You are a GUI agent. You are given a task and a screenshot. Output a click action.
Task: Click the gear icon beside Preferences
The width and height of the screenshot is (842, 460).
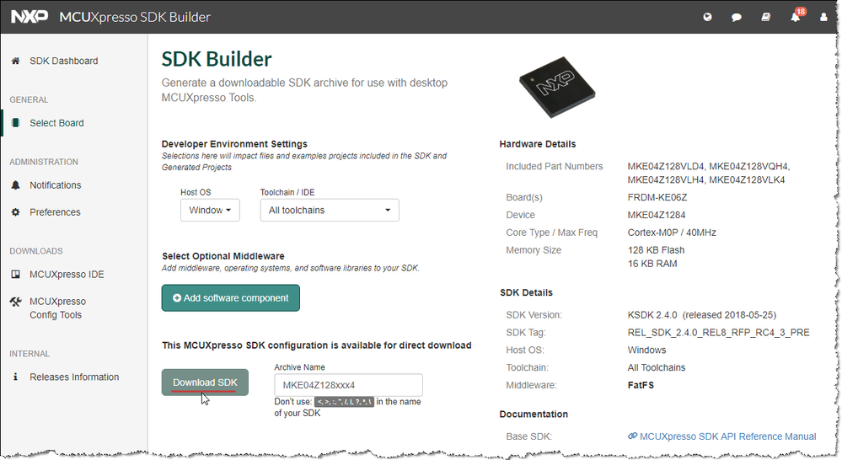(15, 212)
